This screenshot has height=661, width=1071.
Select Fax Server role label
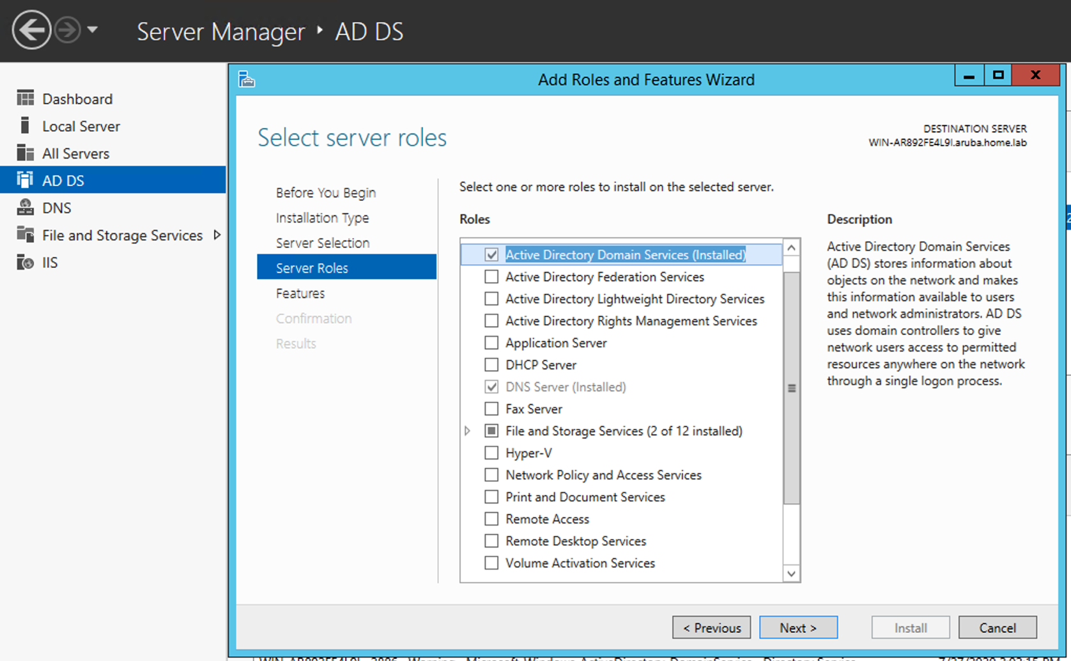pyautogui.click(x=534, y=409)
